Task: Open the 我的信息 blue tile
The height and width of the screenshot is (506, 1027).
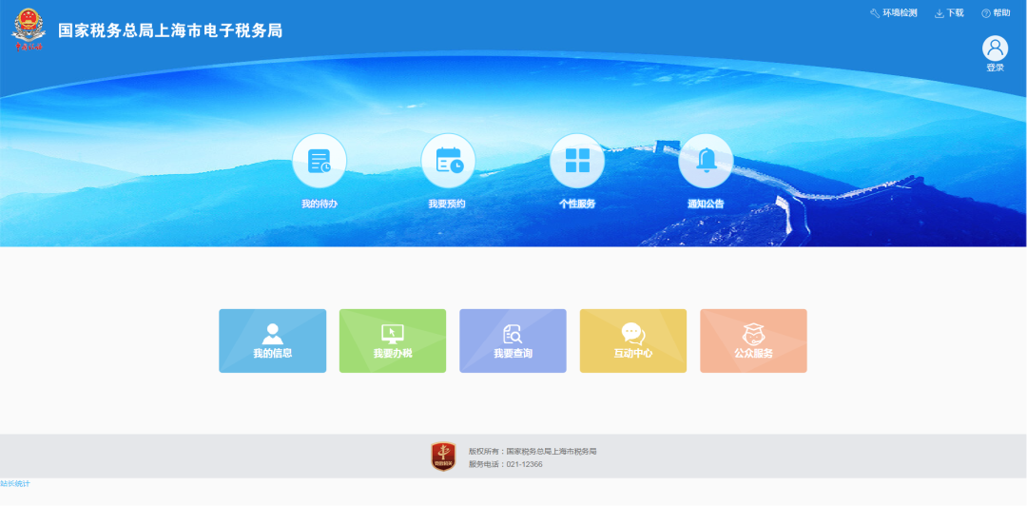Action: 273,341
